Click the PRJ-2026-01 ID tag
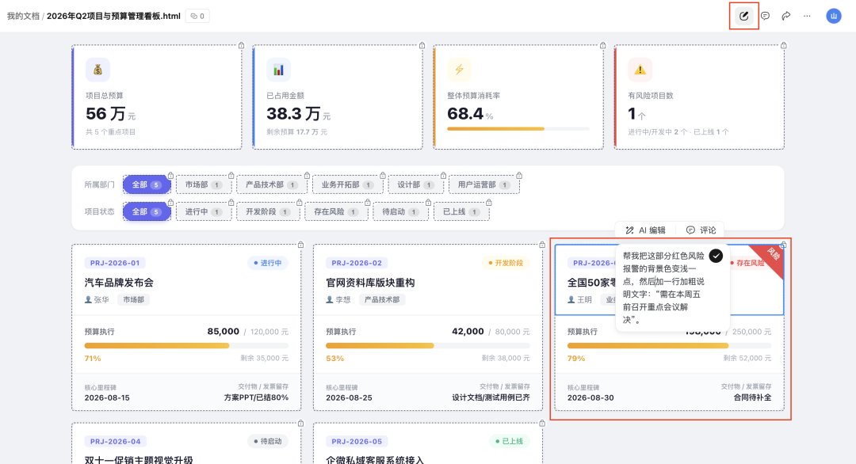 (115, 263)
